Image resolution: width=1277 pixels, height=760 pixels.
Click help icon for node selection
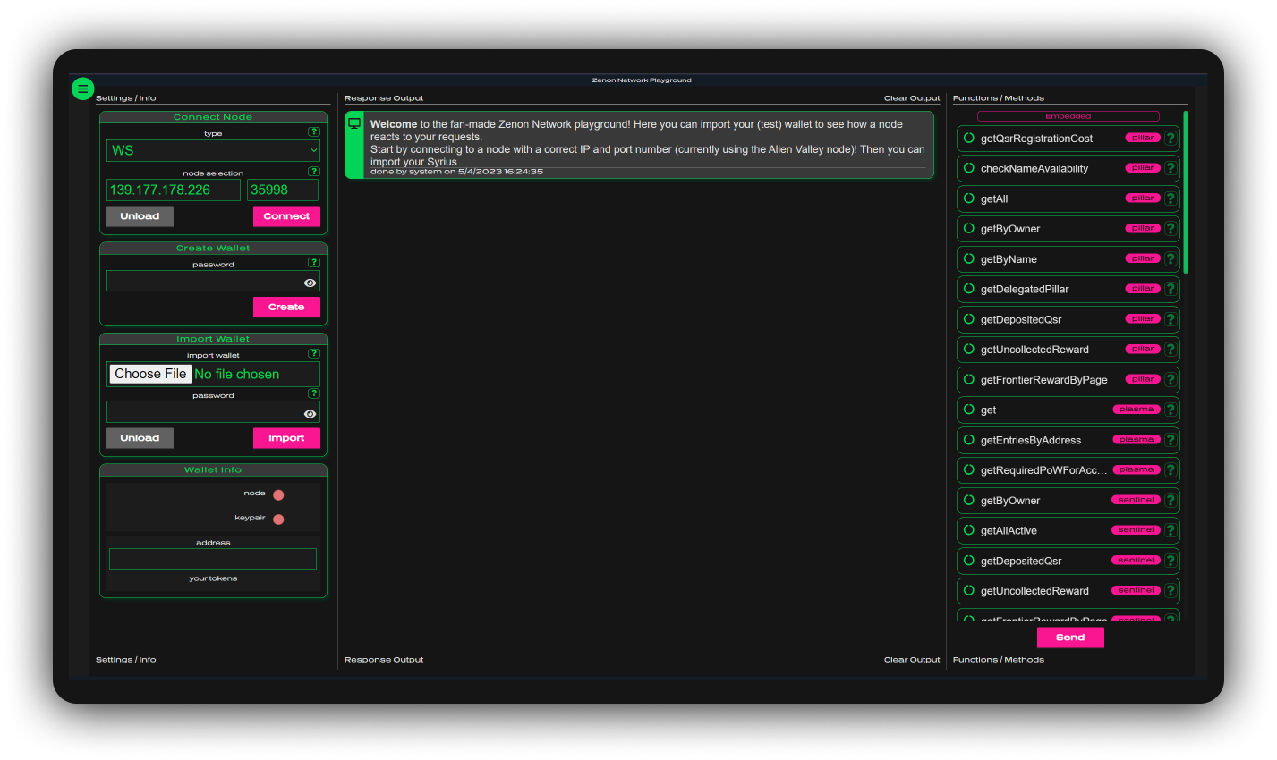coord(313,171)
